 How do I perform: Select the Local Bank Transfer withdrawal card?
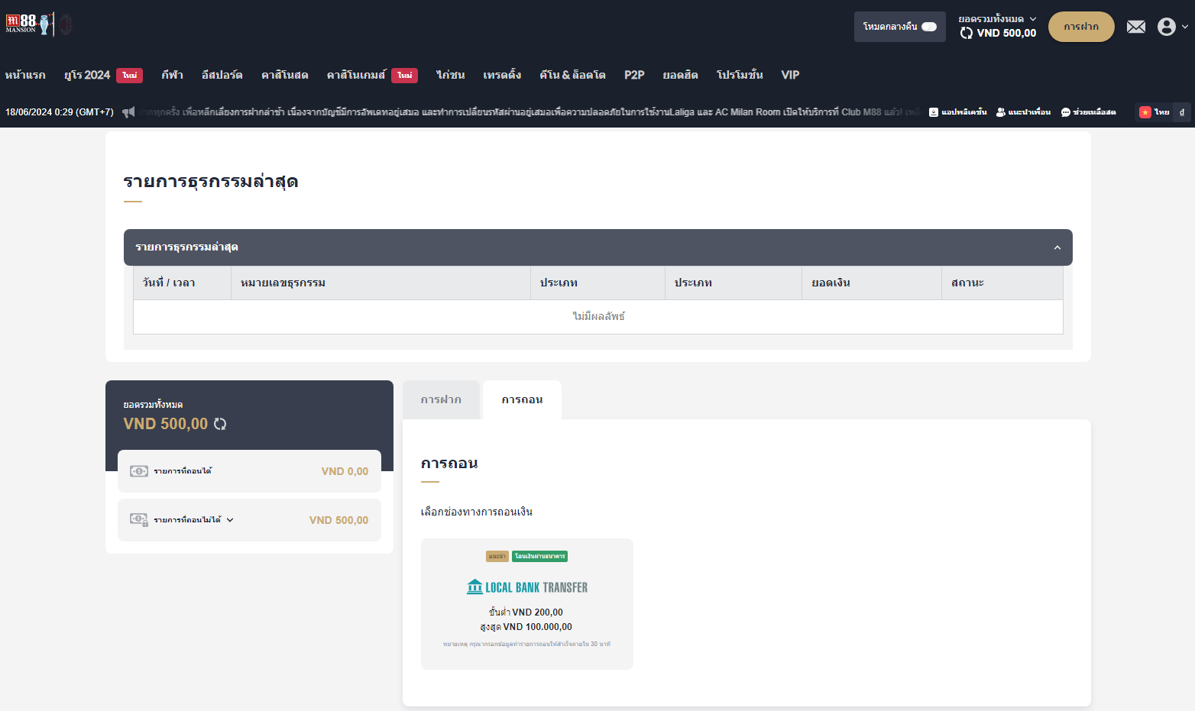click(526, 603)
